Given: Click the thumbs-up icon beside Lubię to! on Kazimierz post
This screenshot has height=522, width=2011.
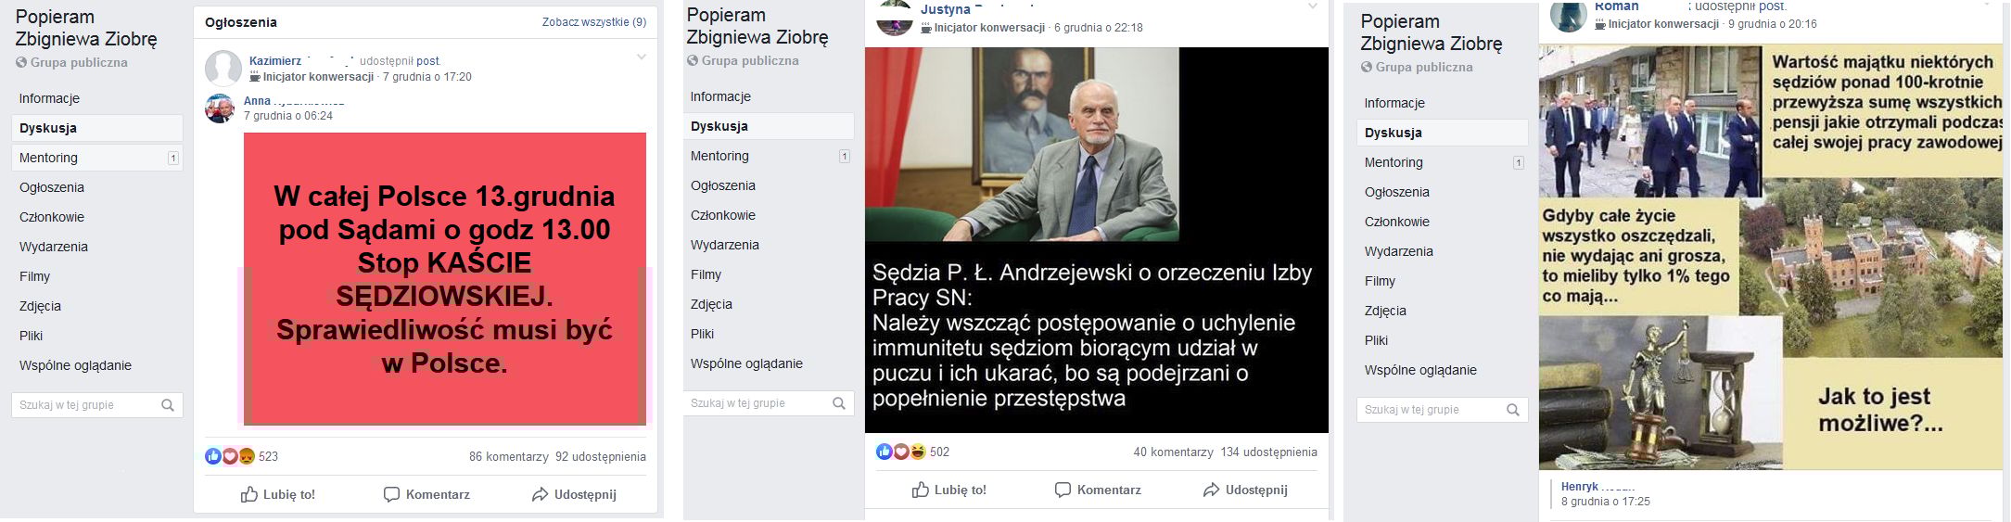Looking at the screenshot, I should tap(249, 494).
